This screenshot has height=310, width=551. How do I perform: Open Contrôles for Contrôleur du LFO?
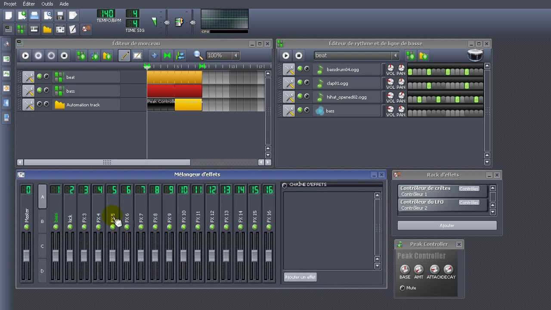tap(469, 202)
